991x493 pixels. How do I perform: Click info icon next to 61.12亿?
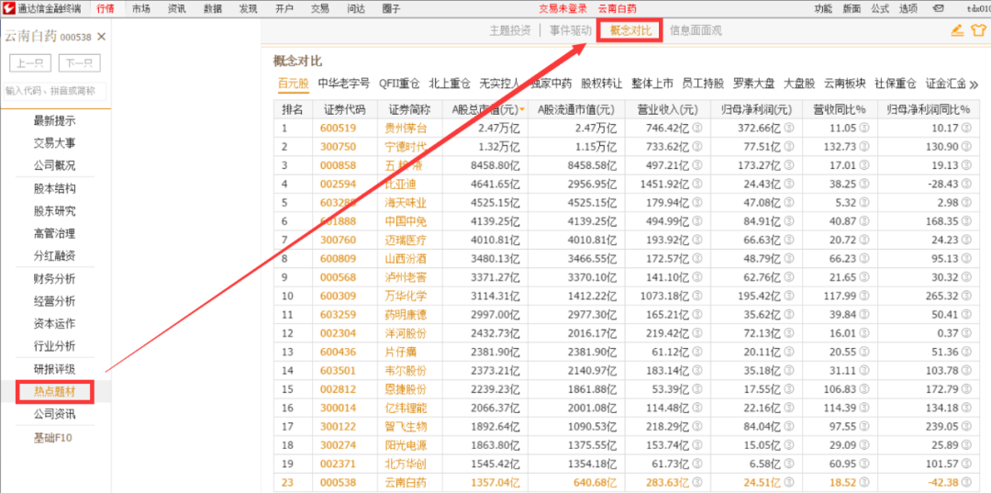(697, 352)
